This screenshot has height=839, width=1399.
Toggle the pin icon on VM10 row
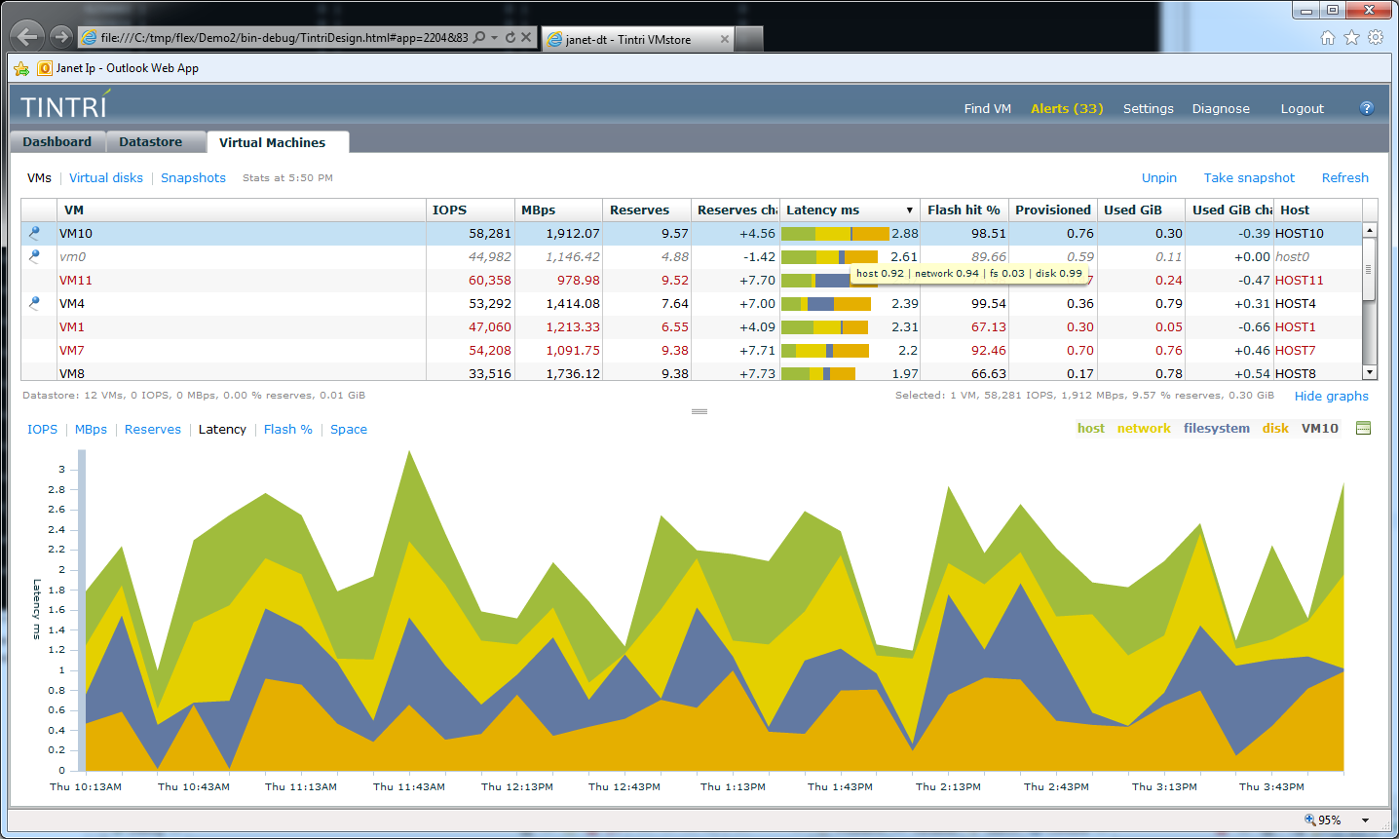pyautogui.click(x=34, y=233)
